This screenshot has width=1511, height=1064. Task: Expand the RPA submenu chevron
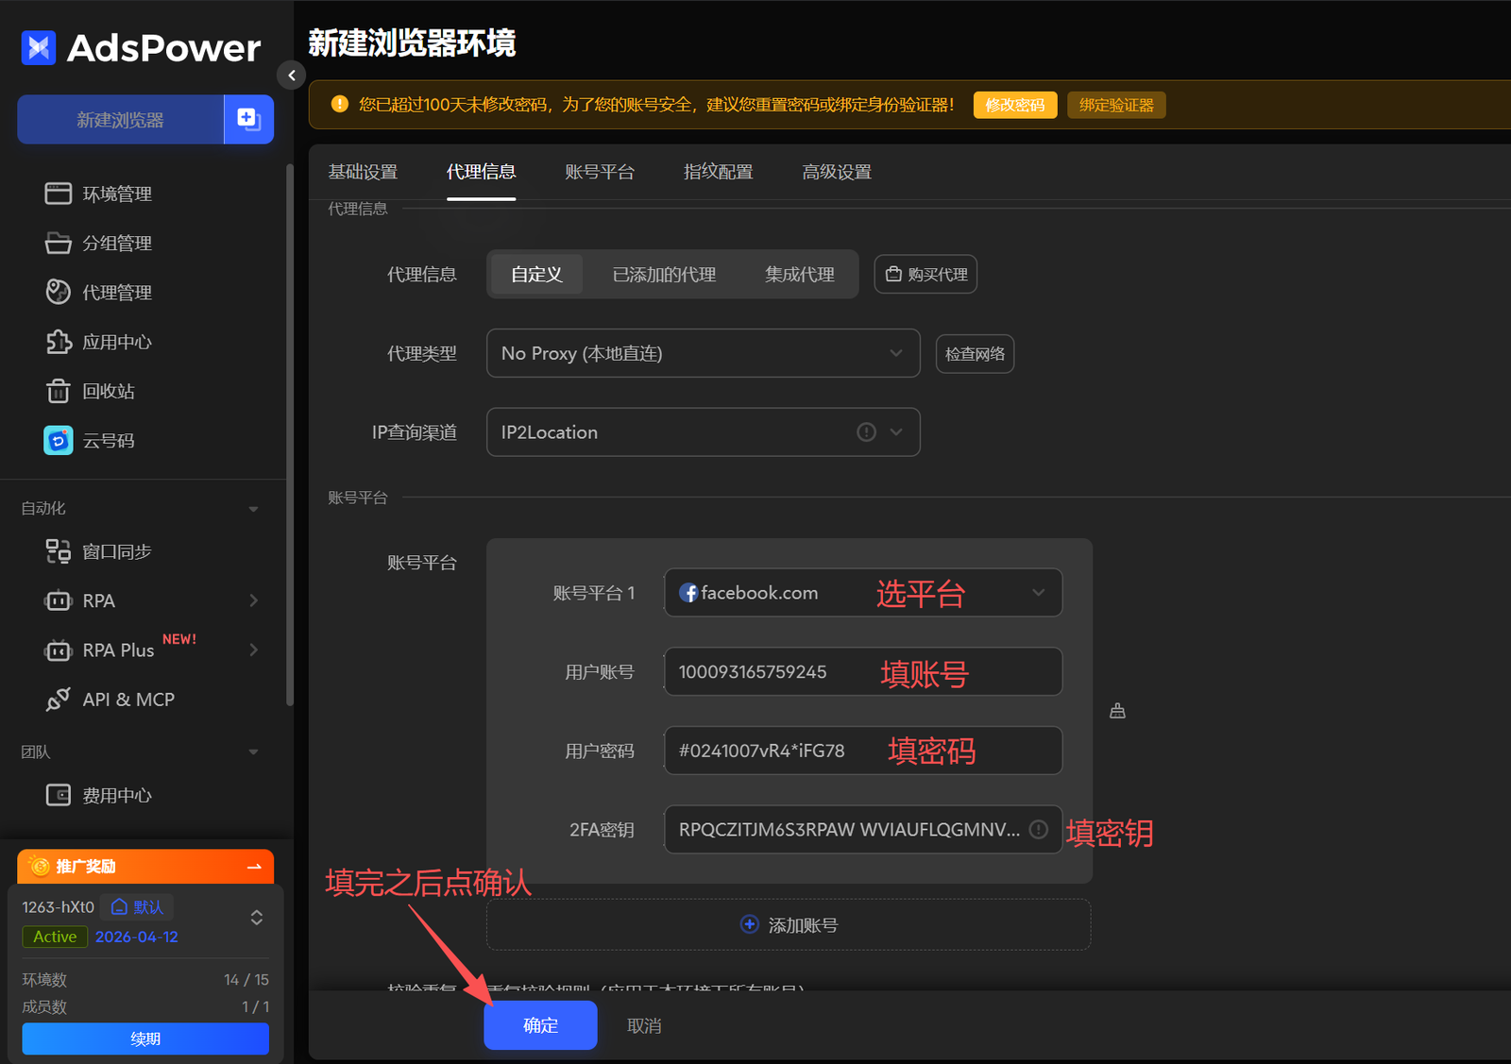(x=253, y=600)
